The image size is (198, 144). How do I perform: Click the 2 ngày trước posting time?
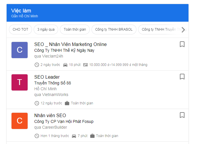tap(50, 65)
